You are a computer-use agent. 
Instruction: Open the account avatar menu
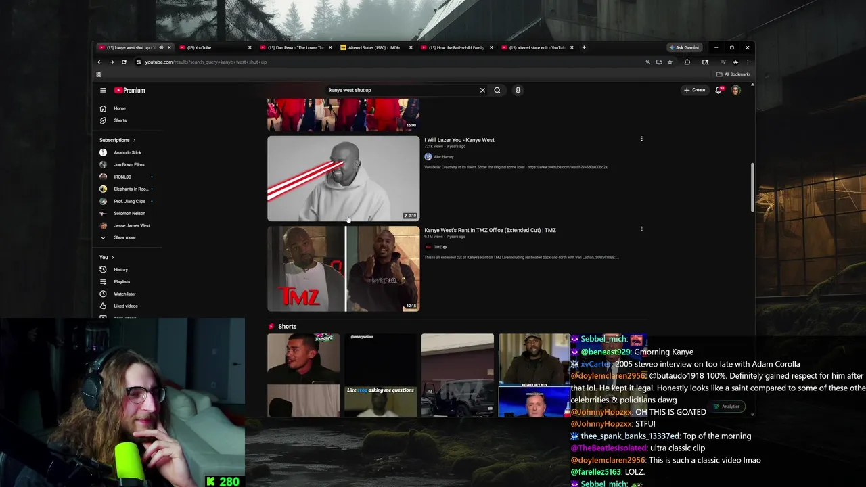tap(736, 90)
